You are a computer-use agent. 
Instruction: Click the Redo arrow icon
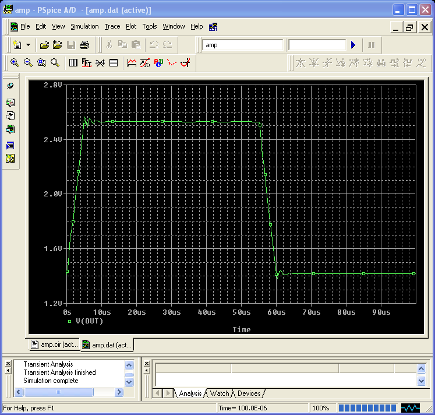pyautogui.click(x=167, y=44)
